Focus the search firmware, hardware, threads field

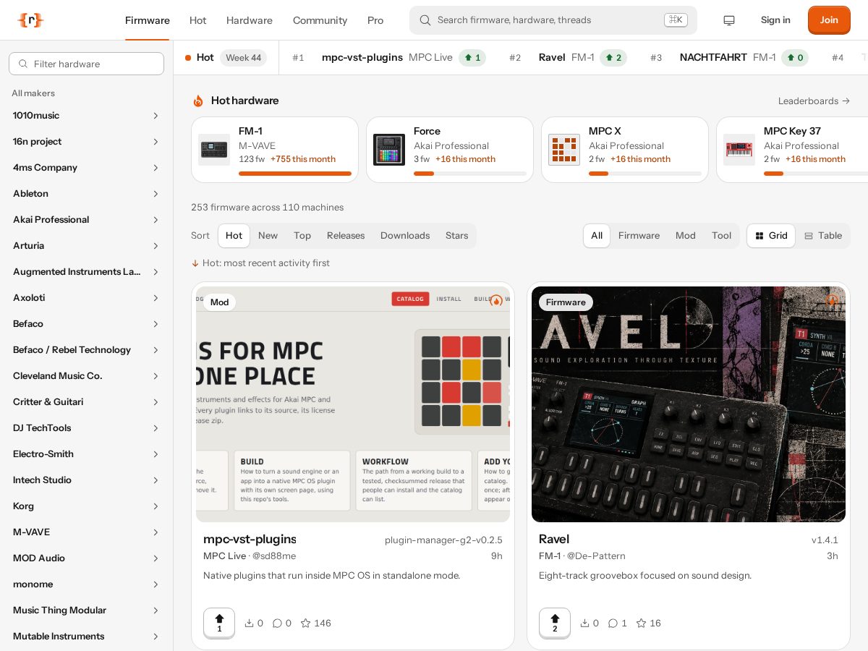click(553, 20)
